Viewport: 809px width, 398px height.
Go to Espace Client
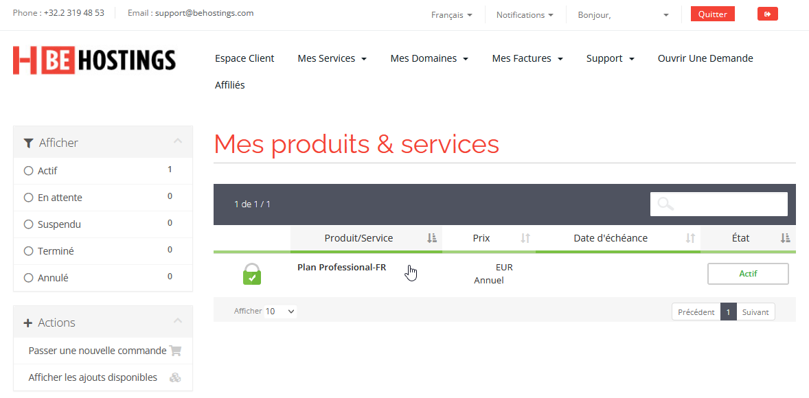coord(244,59)
